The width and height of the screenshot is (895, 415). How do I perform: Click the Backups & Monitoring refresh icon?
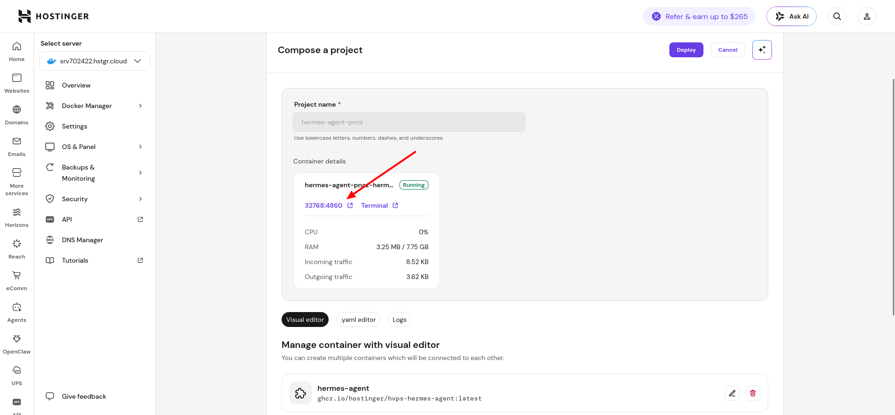pos(50,167)
